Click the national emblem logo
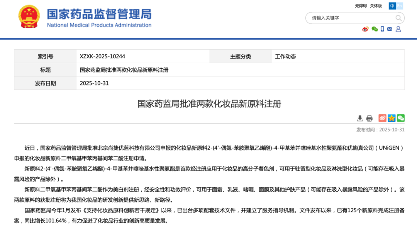The height and width of the screenshot is (234, 417). (x=29, y=17)
